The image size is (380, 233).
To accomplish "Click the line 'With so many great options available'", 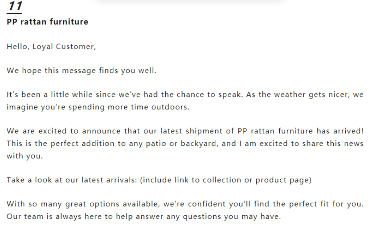I will 185,204.
